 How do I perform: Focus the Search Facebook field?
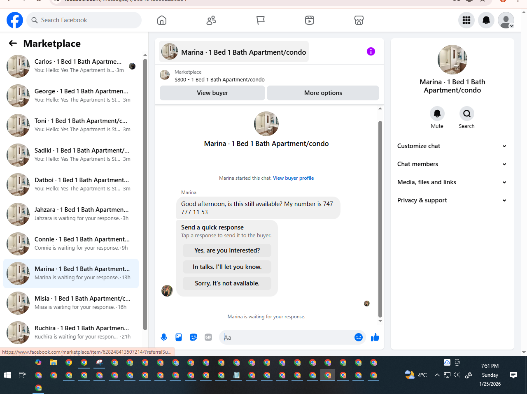coord(84,20)
